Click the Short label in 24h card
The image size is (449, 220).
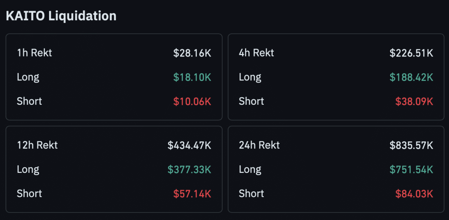(251, 193)
